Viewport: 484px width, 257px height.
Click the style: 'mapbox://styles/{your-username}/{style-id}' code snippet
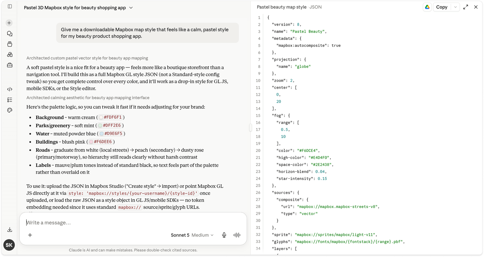click(x=133, y=193)
